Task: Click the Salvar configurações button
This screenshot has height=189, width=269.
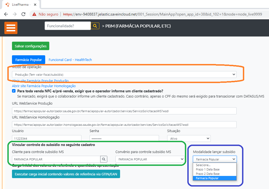Action: point(30,46)
